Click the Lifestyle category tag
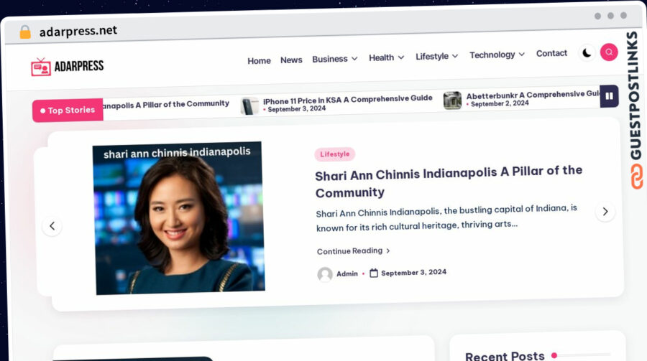This screenshot has height=361, width=647. point(334,154)
